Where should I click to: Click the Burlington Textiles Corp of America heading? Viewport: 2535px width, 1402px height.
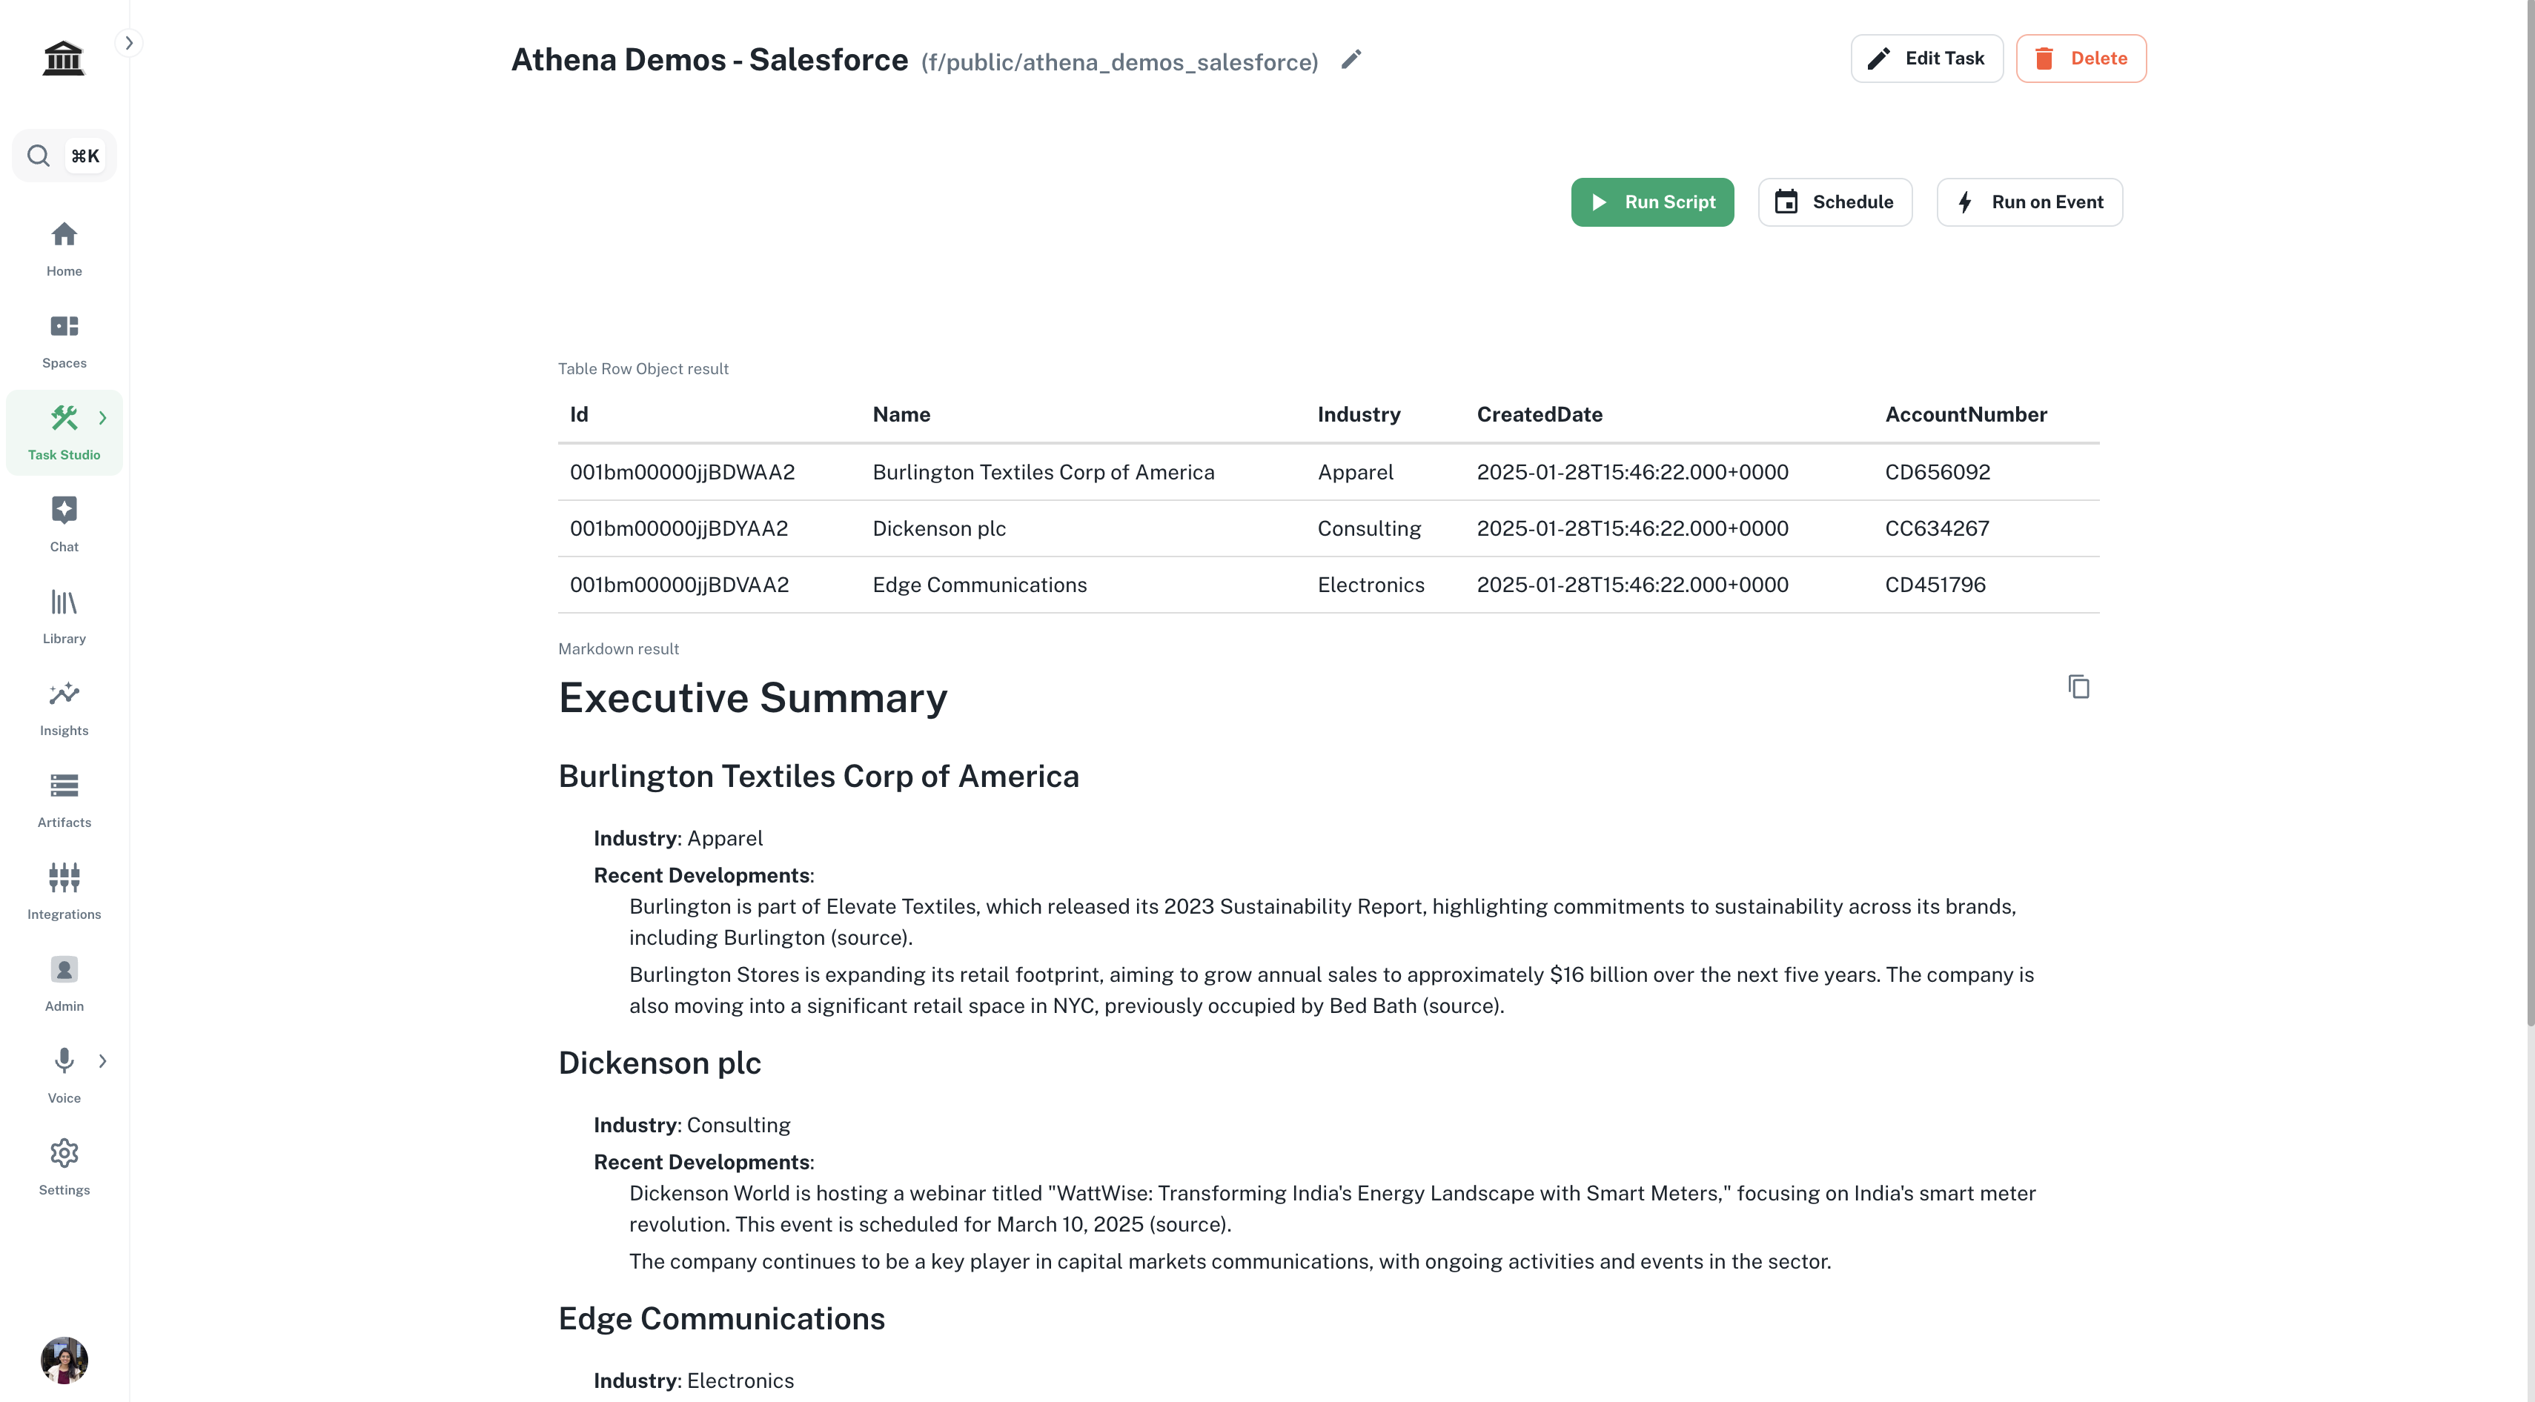pos(819,777)
